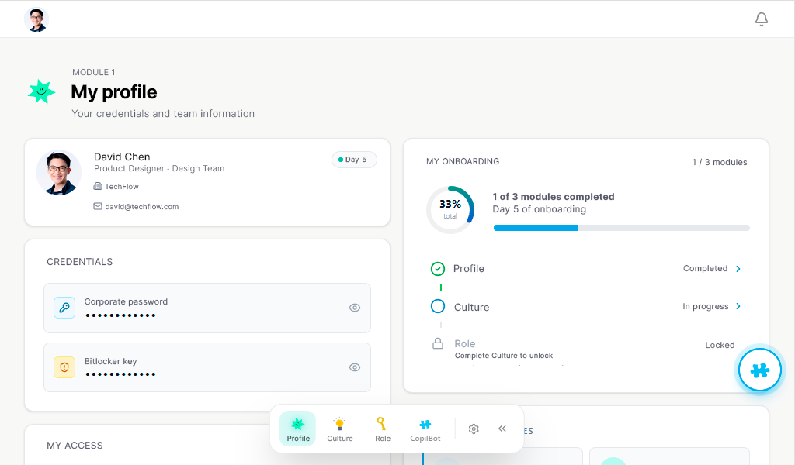The height and width of the screenshot is (465, 795).
Task: Open CopilBot from the floating toolbar
Action: tap(425, 424)
